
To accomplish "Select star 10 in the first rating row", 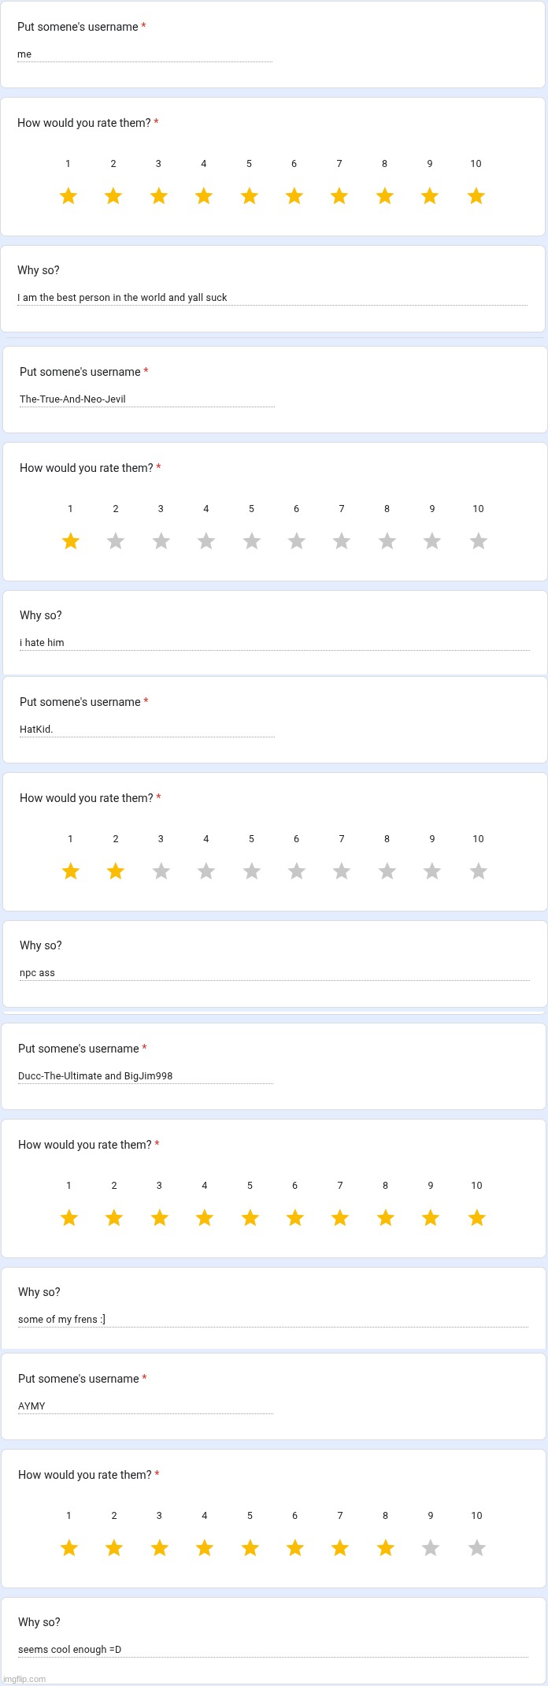I will point(476,195).
